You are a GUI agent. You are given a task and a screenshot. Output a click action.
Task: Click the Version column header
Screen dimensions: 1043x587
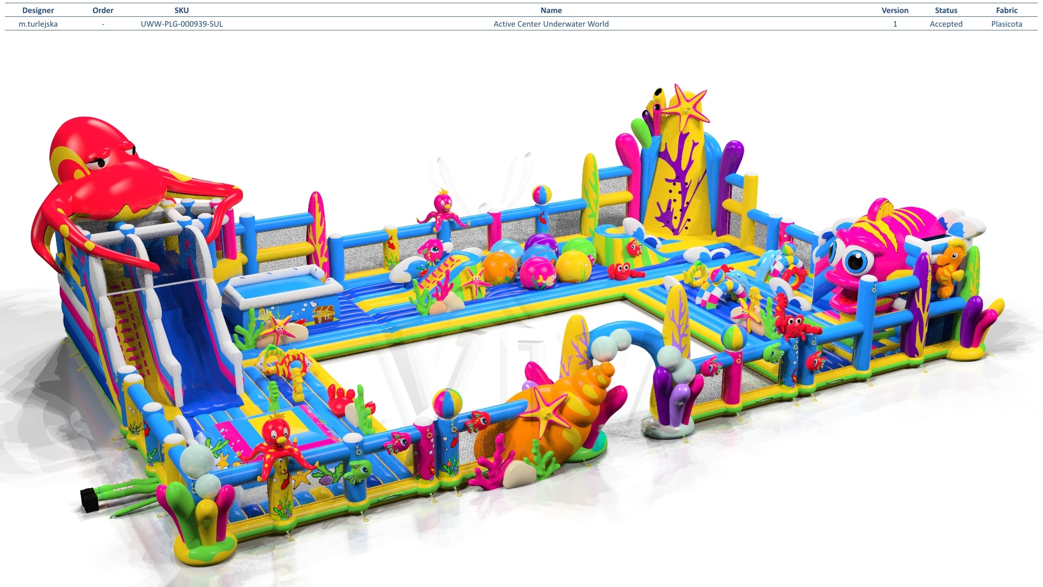[895, 10]
